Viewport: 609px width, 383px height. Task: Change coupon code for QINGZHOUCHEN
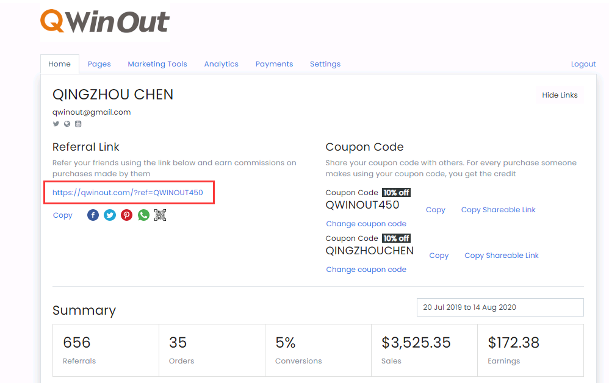coord(366,270)
